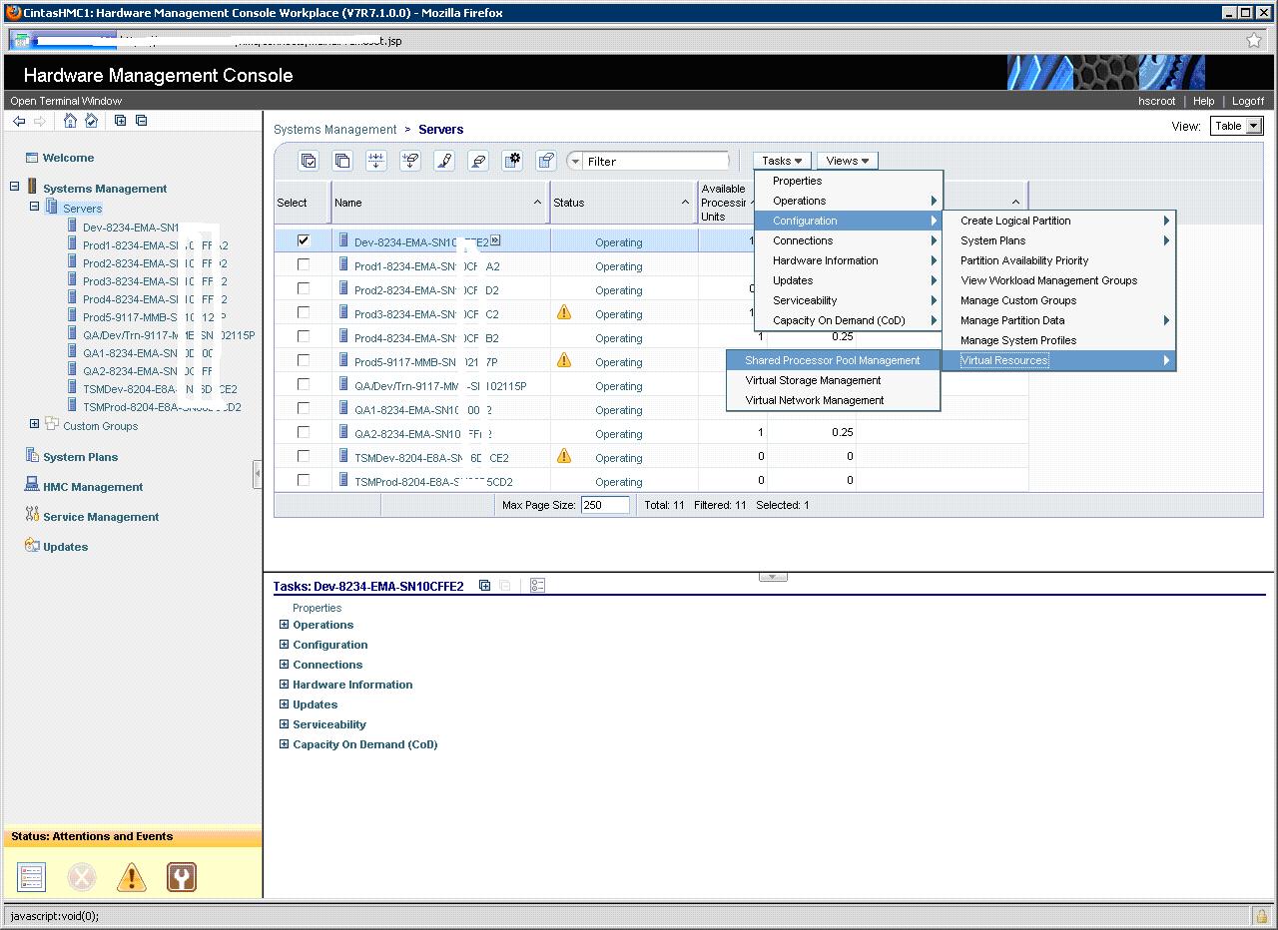Click the Set Home Page icon with checkmark
The image size is (1278, 930).
pos(92,121)
